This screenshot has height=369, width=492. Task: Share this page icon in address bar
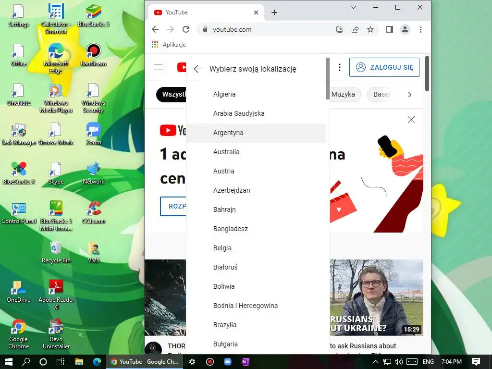click(355, 29)
